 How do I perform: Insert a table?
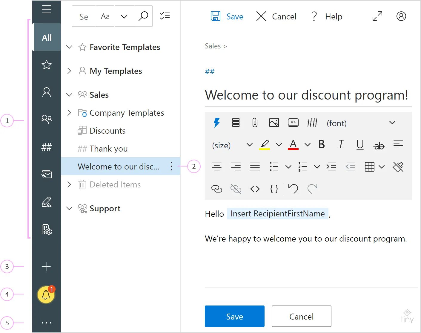pos(370,166)
